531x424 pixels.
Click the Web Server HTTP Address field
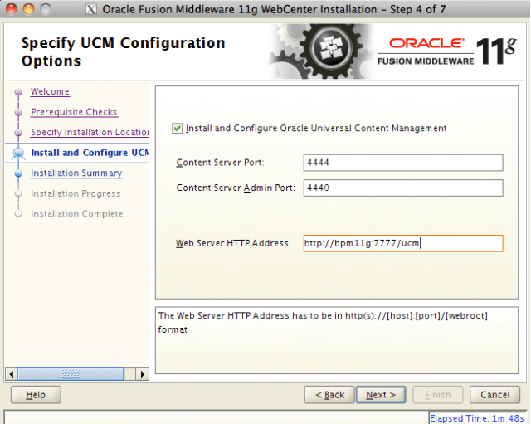pos(403,244)
